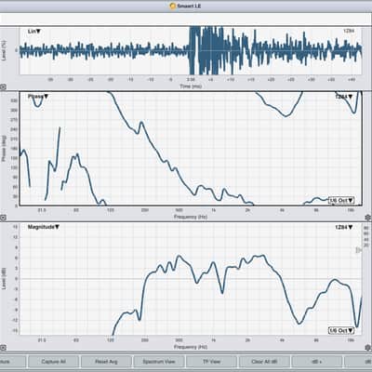The height and width of the screenshot is (372, 372).
Task: Click the Smaart LE logo in title bar
Action: tap(173, 6)
